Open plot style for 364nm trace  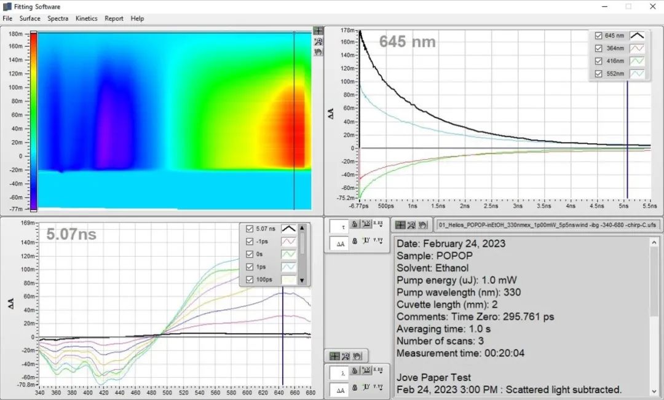(637, 49)
